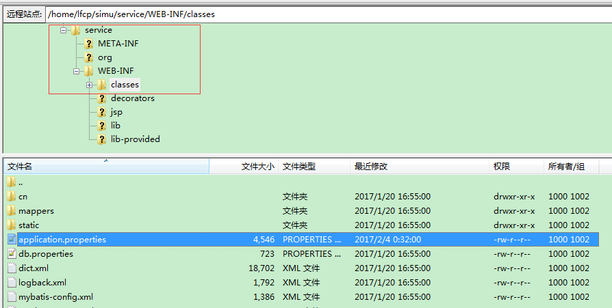Select the classes folder in tree

pyautogui.click(x=125, y=85)
